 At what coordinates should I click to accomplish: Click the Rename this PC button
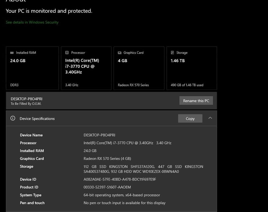point(196,101)
